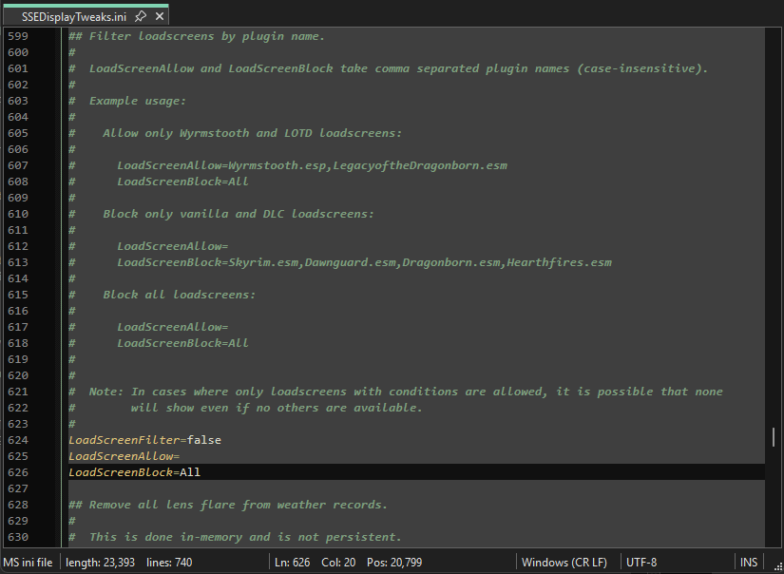Click 'Block all loadscreens:' comment
Screen dimensions: 784x574
[180, 295]
